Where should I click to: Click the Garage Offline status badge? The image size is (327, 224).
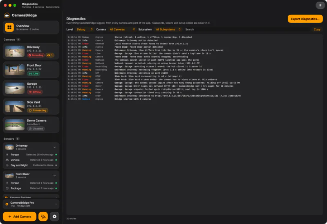click(x=35, y=92)
